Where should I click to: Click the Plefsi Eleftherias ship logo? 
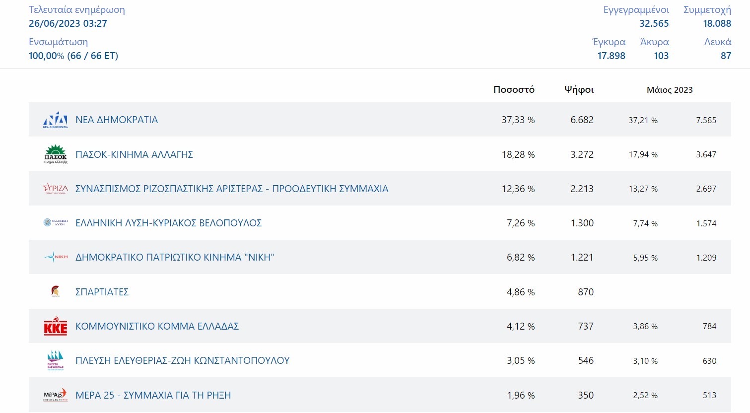point(56,360)
